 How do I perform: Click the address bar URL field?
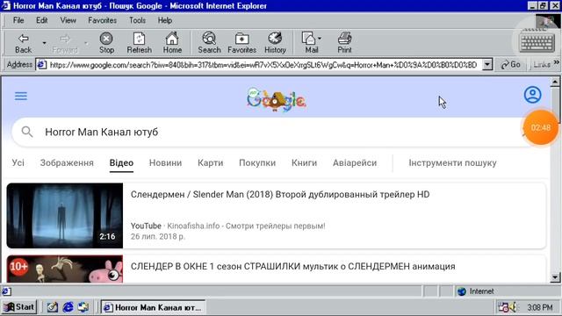point(263,65)
